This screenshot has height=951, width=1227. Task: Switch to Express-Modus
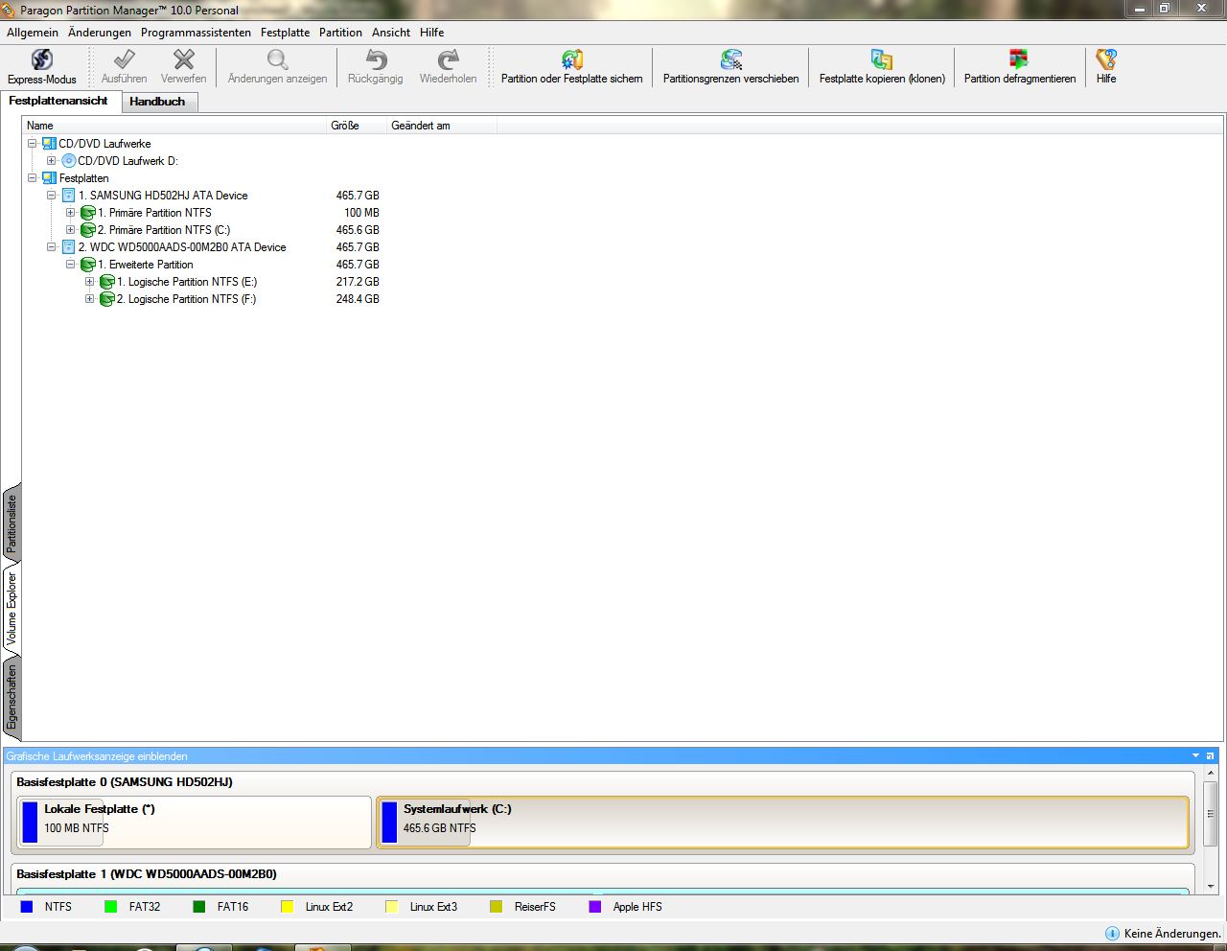click(42, 67)
